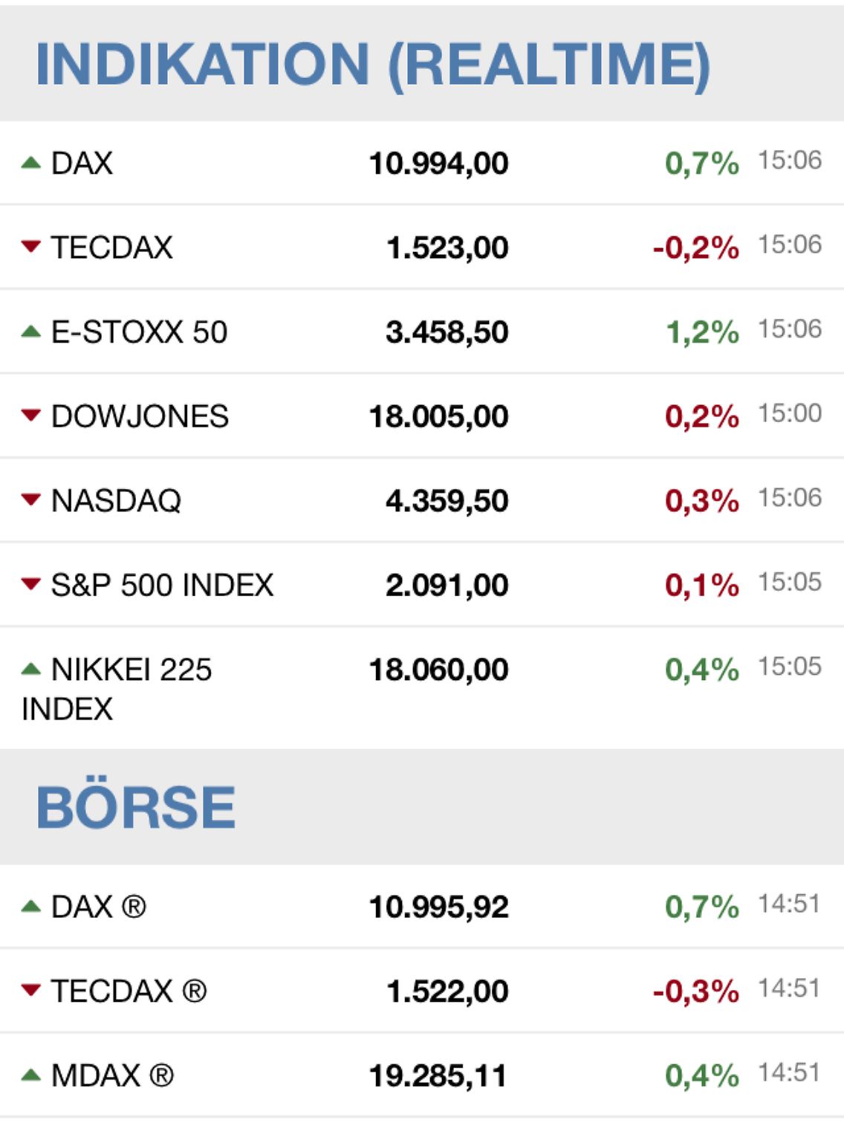The height and width of the screenshot is (1126, 844).
Task: Click TECDAX realtime price 1.523,00
Action: pos(447,247)
